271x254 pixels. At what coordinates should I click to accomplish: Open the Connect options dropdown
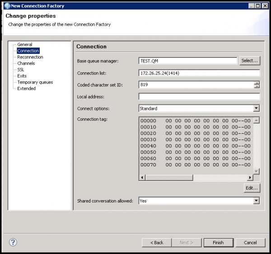click(256, 108)
